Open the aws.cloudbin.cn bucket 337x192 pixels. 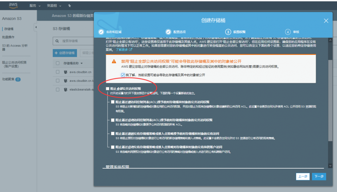[80, 72]
